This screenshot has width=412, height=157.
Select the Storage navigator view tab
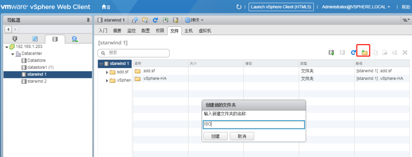(x=55, y=39)
